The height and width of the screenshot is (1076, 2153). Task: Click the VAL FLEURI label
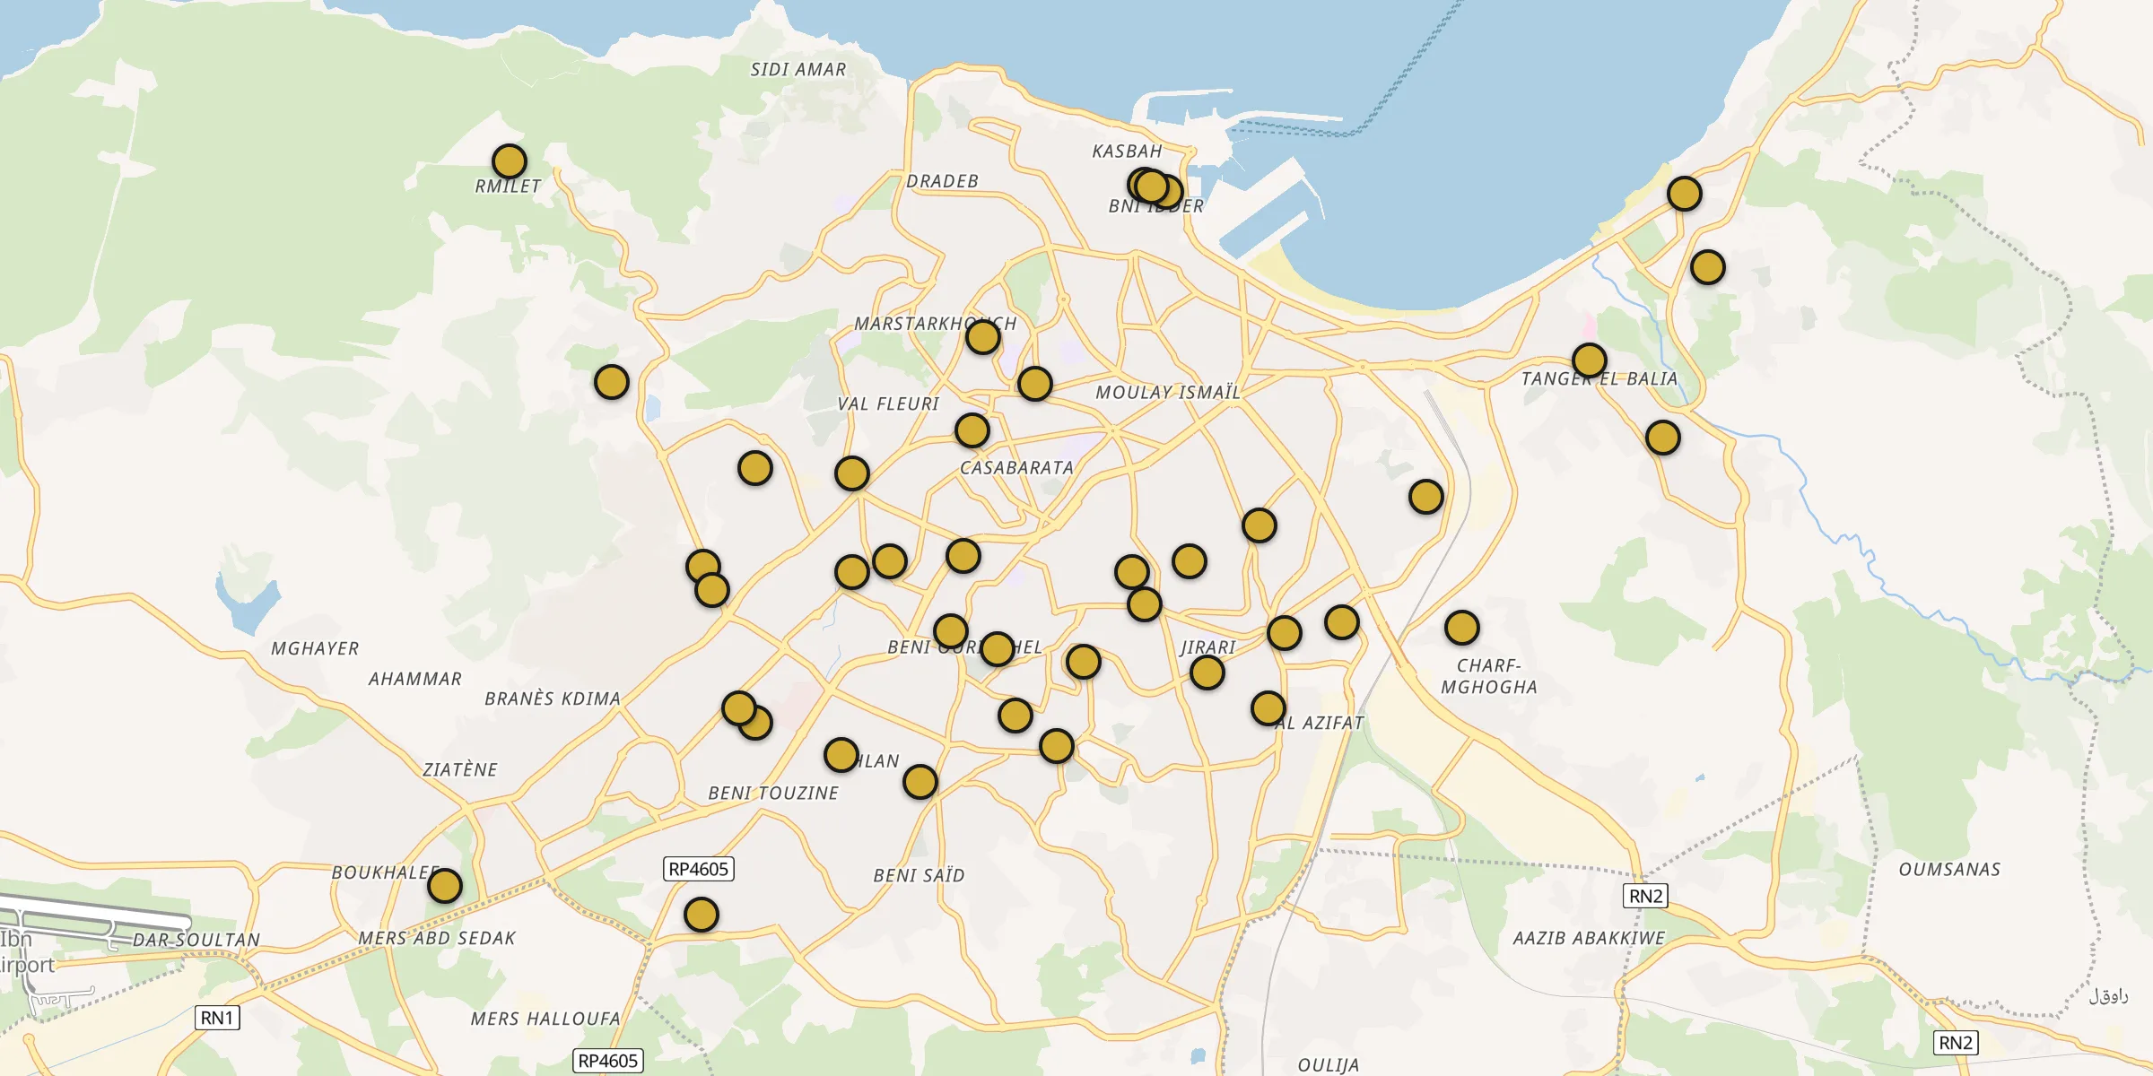click(888, 404)
